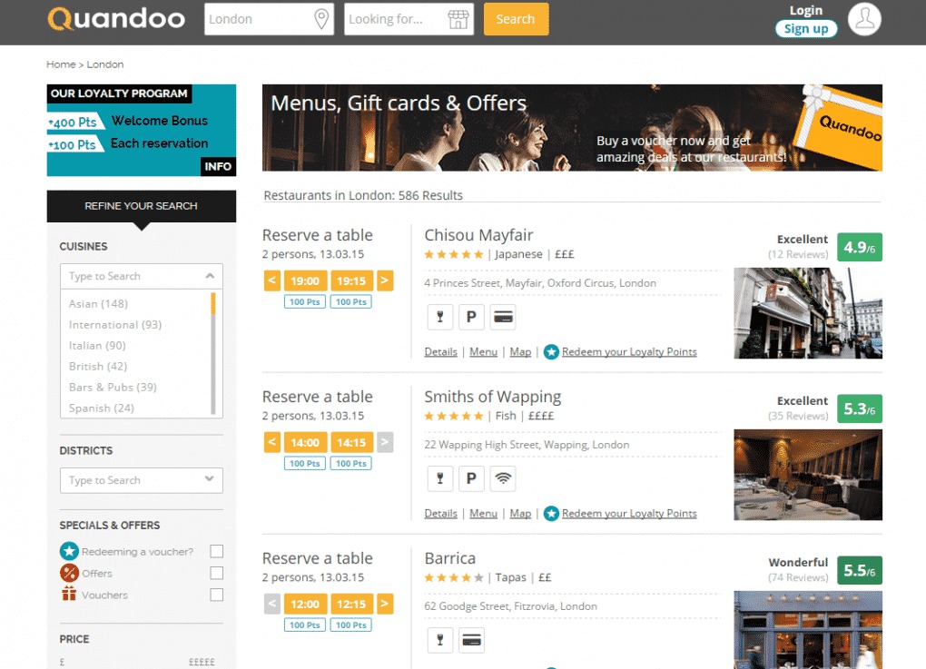Click the orange Search button
This screenshot has width=926, height=669.
(516, 19)
